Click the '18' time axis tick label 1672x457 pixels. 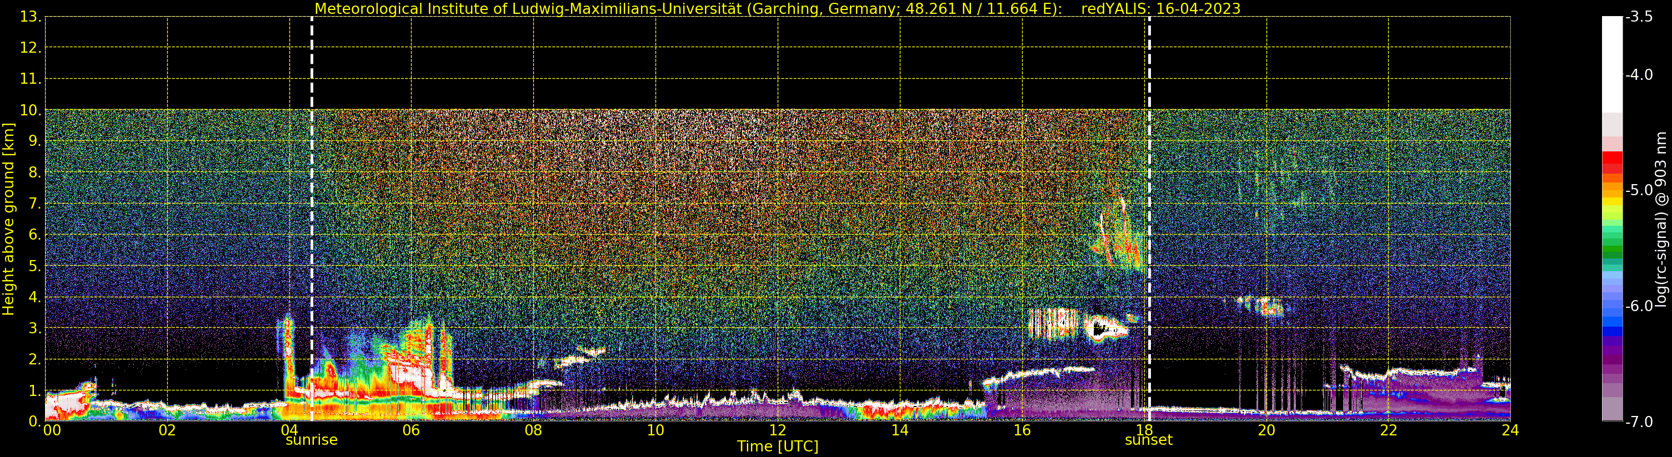(x=1144, y=430)
